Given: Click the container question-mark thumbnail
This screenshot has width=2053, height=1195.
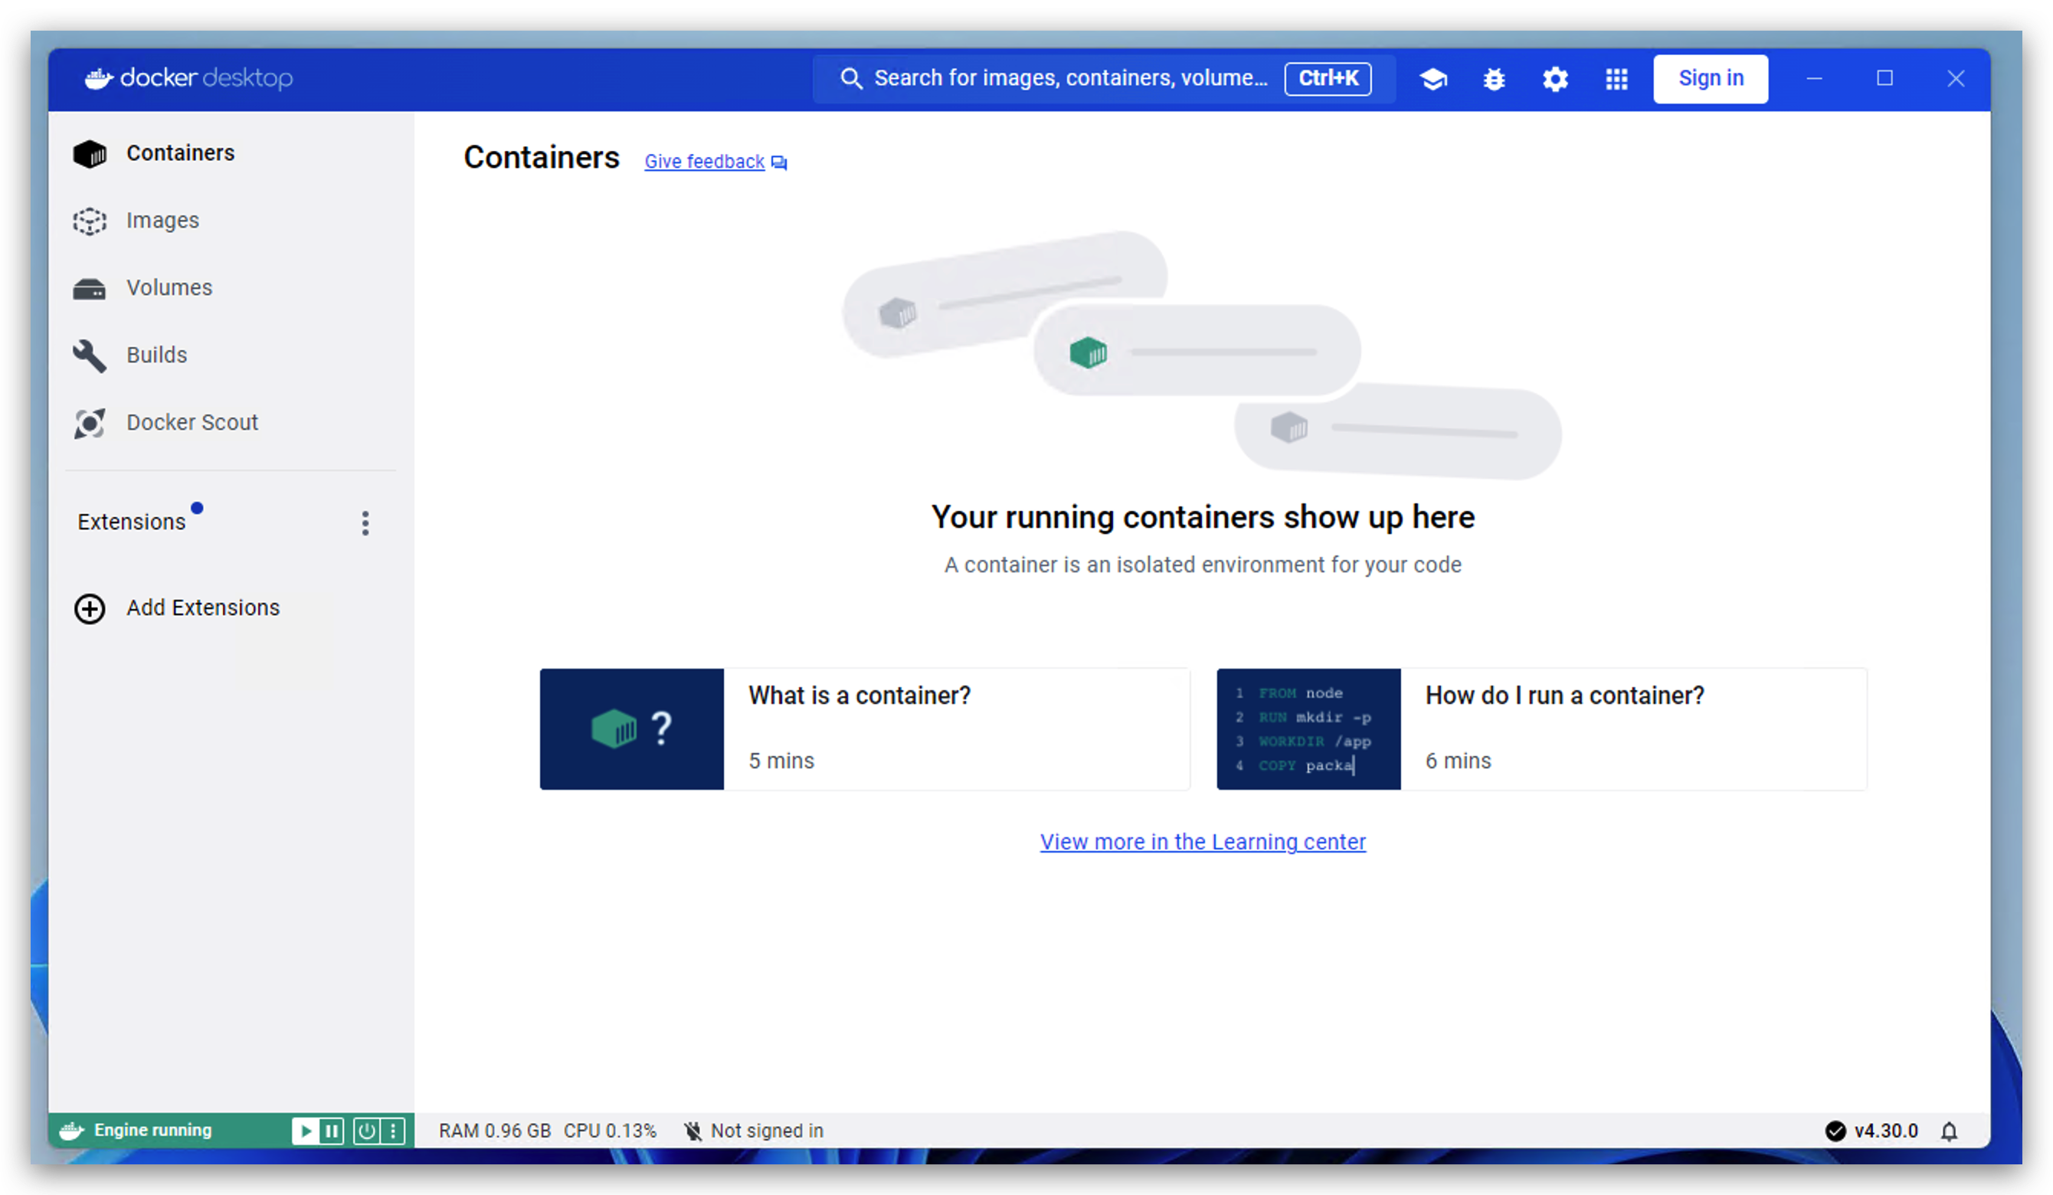Looking at the screenshot, I should pos(631,729).
